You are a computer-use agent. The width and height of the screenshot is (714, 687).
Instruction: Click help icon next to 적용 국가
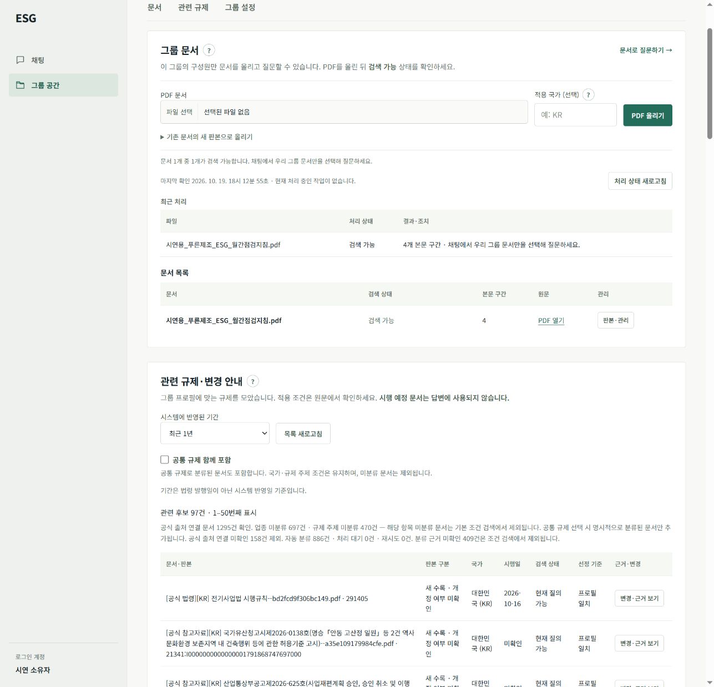tap(588, 95)
